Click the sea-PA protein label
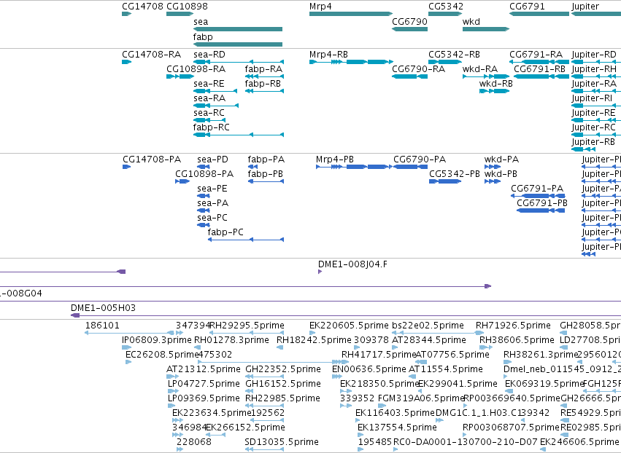 212,203
